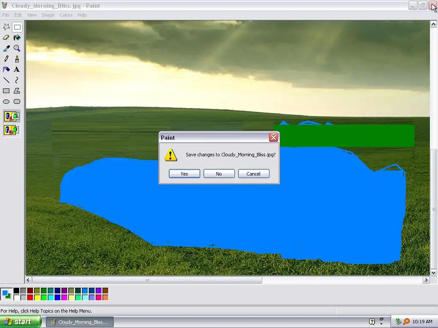
Task: Pick the dark green color swatch
Action: [x=44, y=291]
